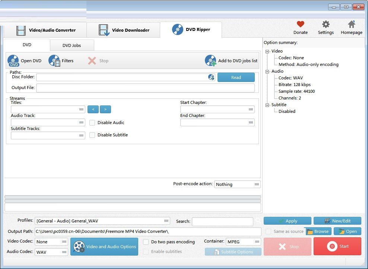Check the Disable Audio checkbox

tap(92, 123)
